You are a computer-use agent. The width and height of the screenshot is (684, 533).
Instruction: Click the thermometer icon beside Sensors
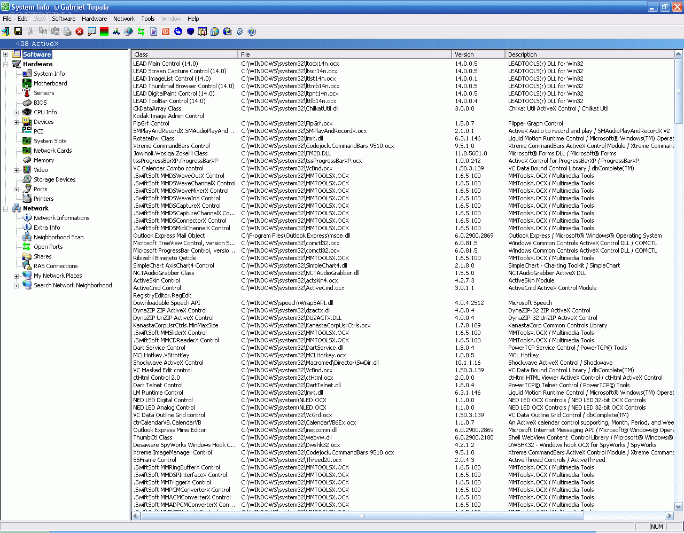pos(27,93)
